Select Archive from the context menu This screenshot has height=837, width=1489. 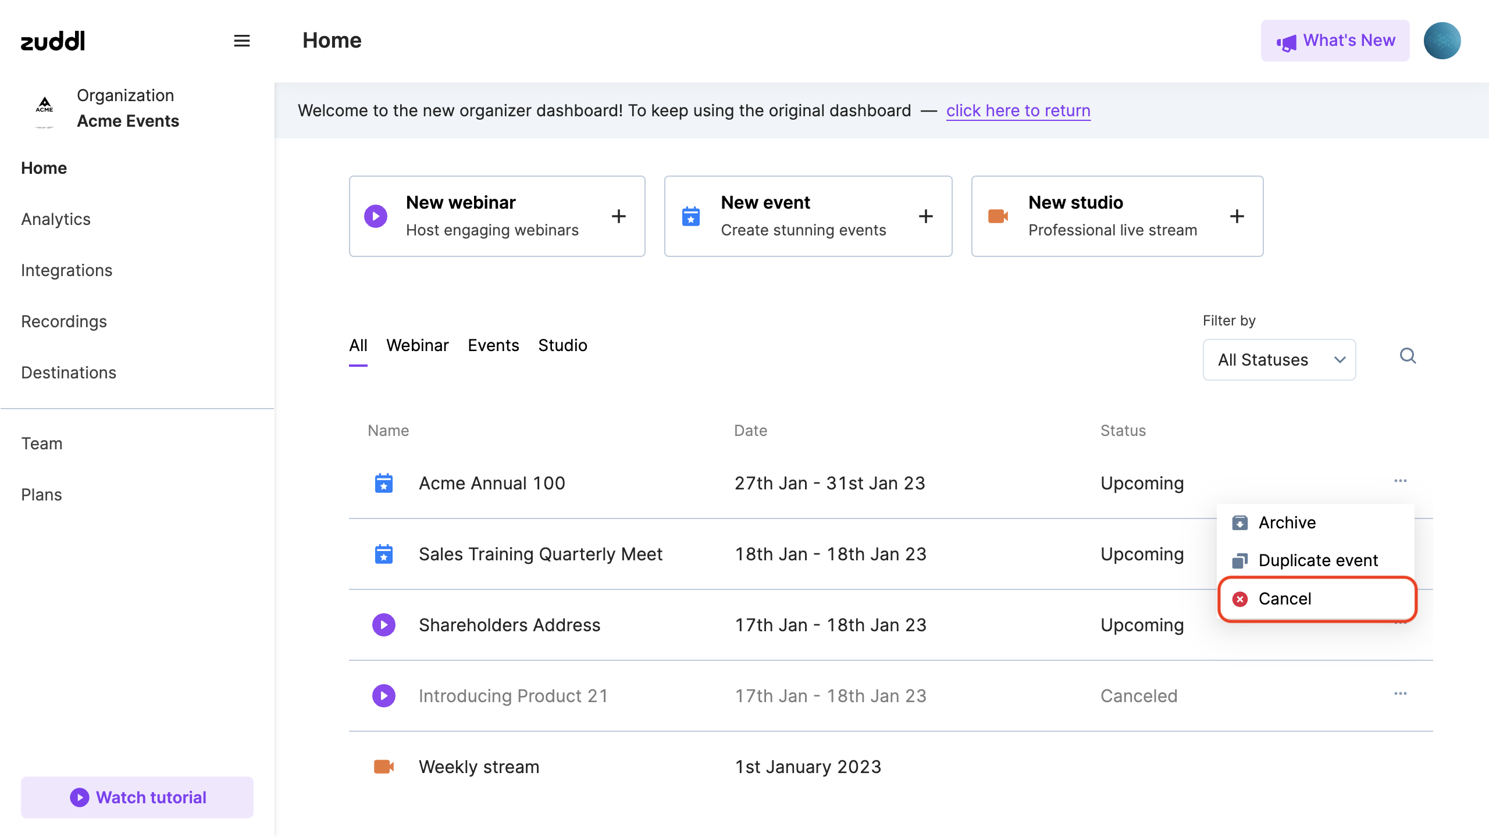pos(1287,523)
